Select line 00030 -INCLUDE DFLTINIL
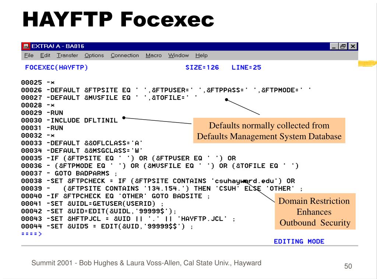Screen dimensions: 377x279 click(x=70, y=120)
